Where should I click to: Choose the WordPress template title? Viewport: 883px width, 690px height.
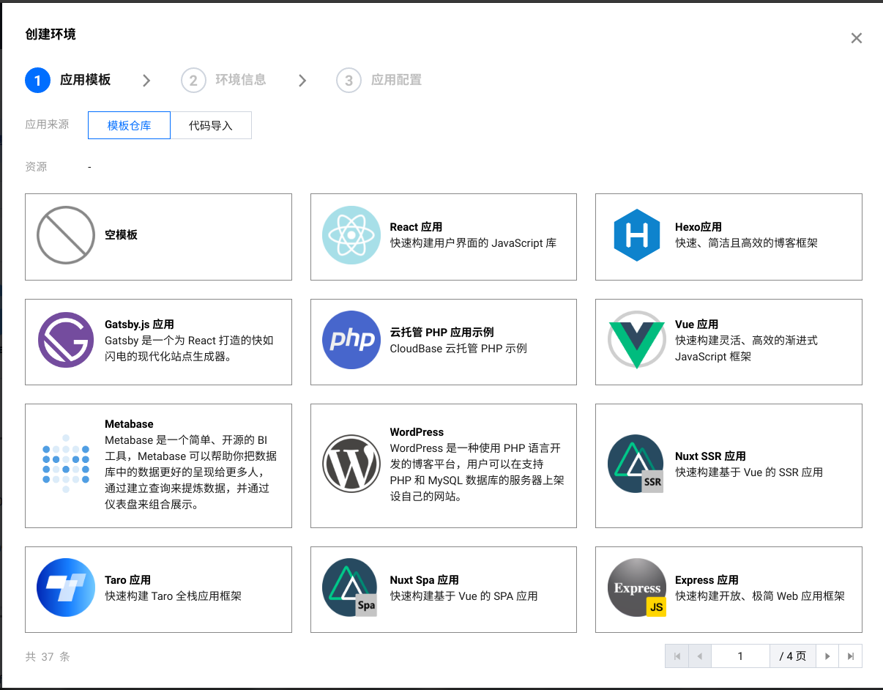tap(417, 432)
